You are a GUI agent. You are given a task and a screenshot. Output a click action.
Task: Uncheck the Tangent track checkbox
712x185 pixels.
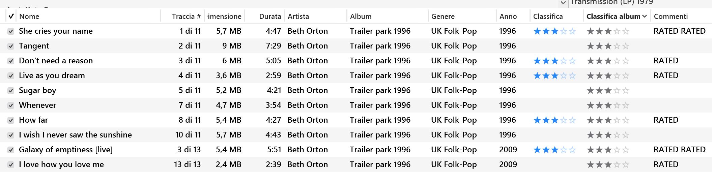11,46
